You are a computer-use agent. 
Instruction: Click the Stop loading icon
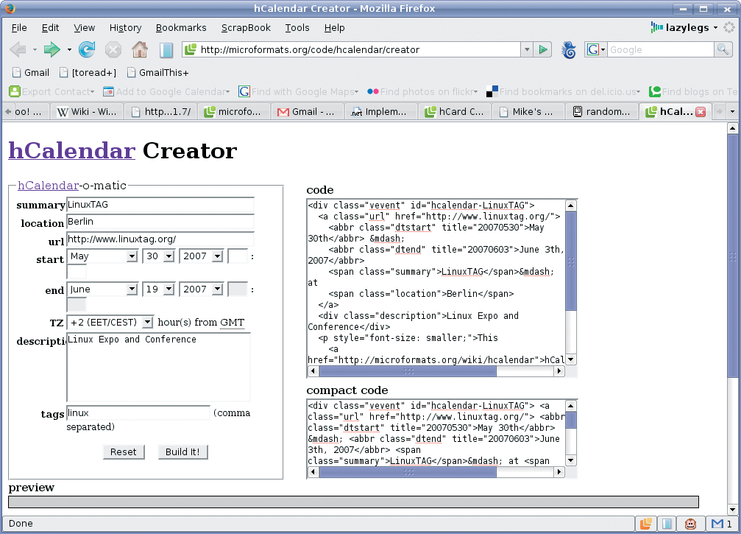113,49
